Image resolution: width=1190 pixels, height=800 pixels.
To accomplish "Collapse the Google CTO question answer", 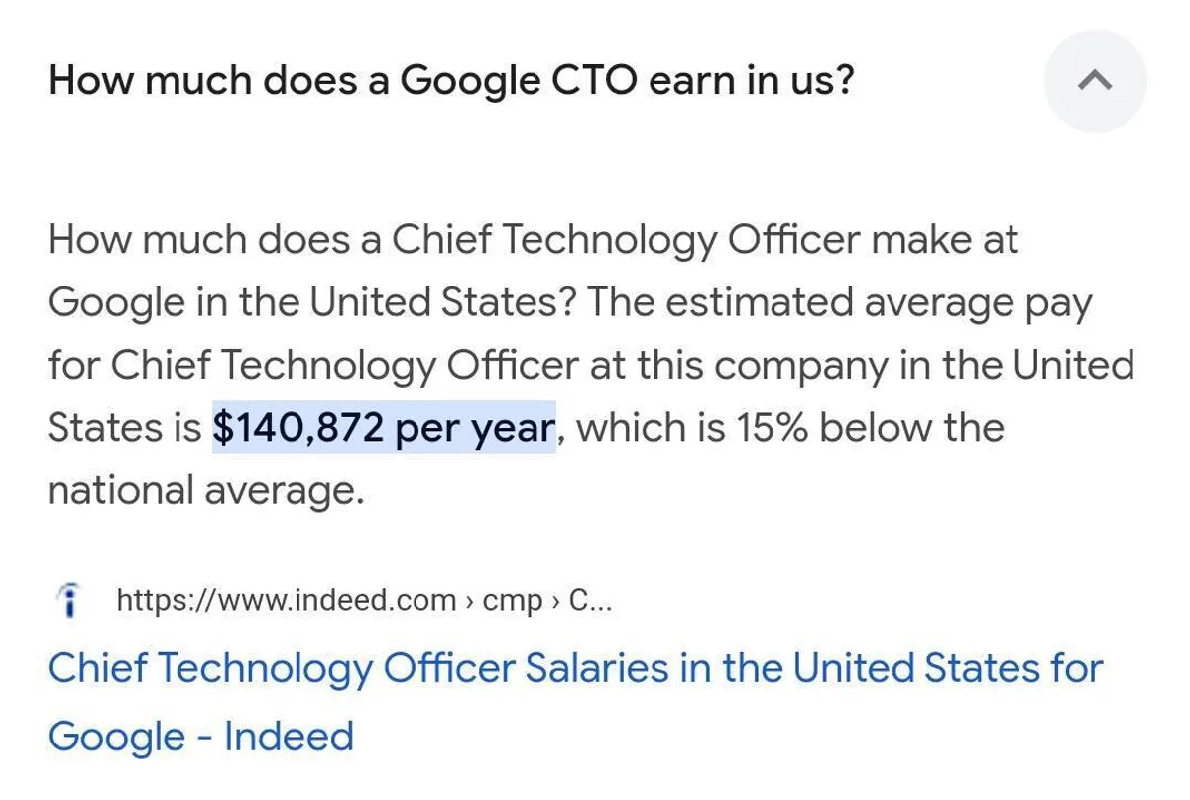I will (x=1095, y=81).
